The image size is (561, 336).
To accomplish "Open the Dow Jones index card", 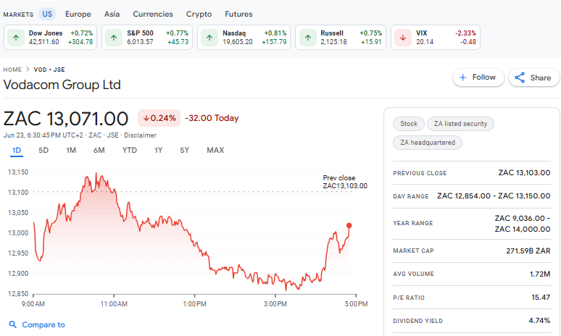I will point(51,37).
